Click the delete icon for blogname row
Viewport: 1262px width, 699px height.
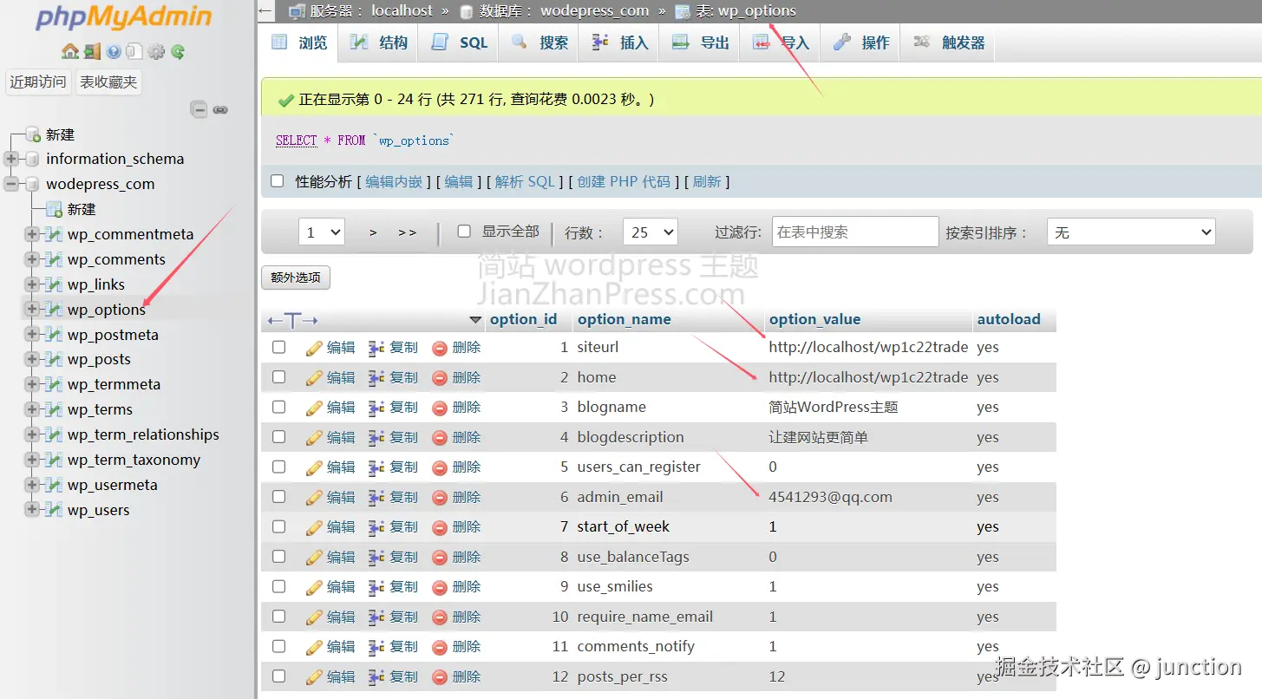pyautogui.click(x=440, y=408)
